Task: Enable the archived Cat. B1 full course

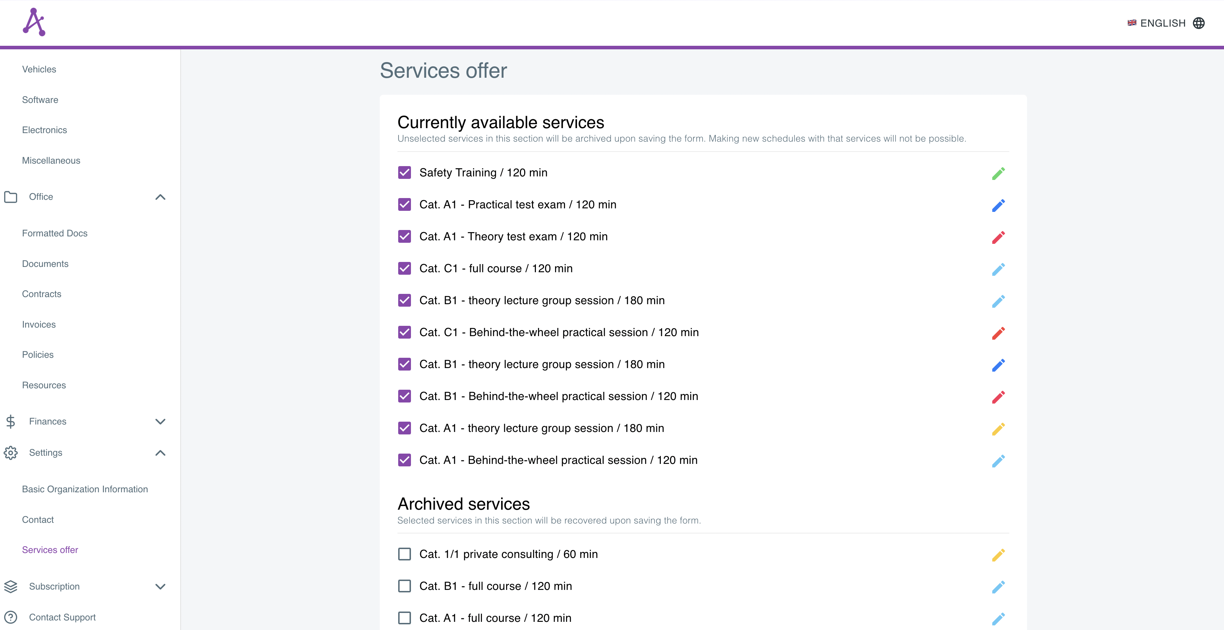Action: click(404, 586)
